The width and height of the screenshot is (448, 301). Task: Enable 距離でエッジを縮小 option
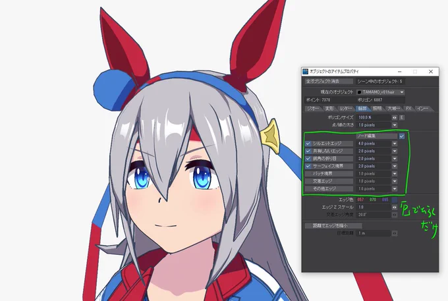(333, 226)
